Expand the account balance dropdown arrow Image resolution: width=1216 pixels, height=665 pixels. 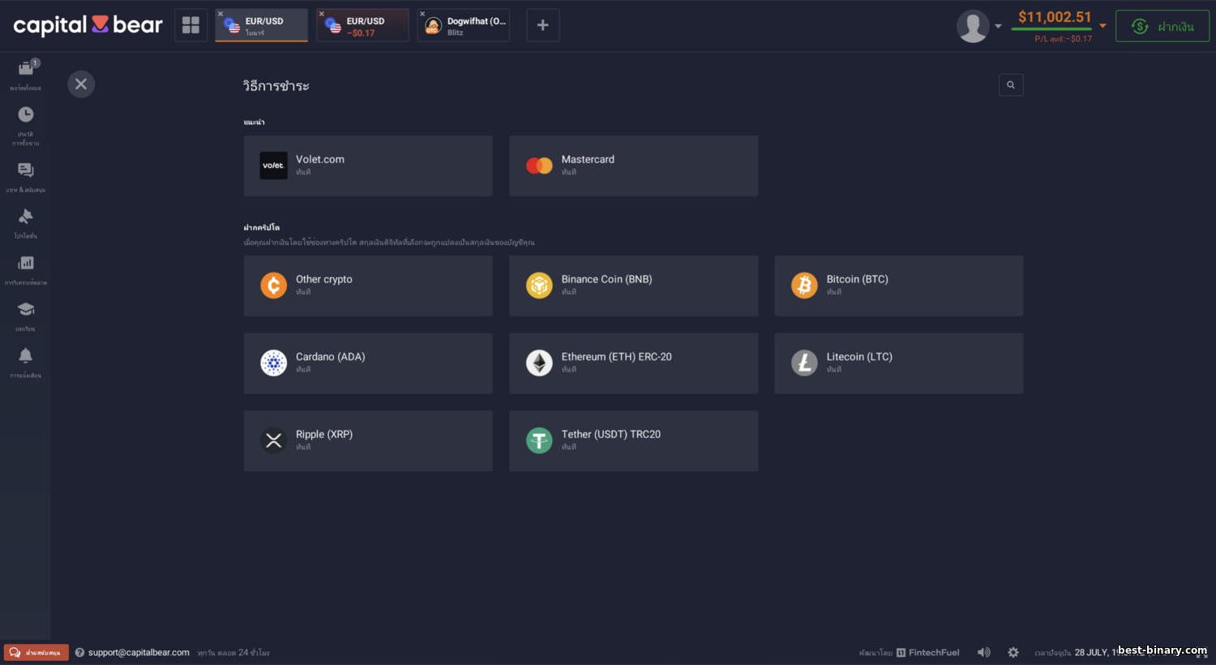click(1103, 26)
